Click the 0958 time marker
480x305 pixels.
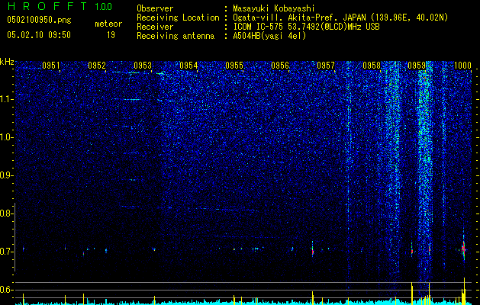coord(372,66)
